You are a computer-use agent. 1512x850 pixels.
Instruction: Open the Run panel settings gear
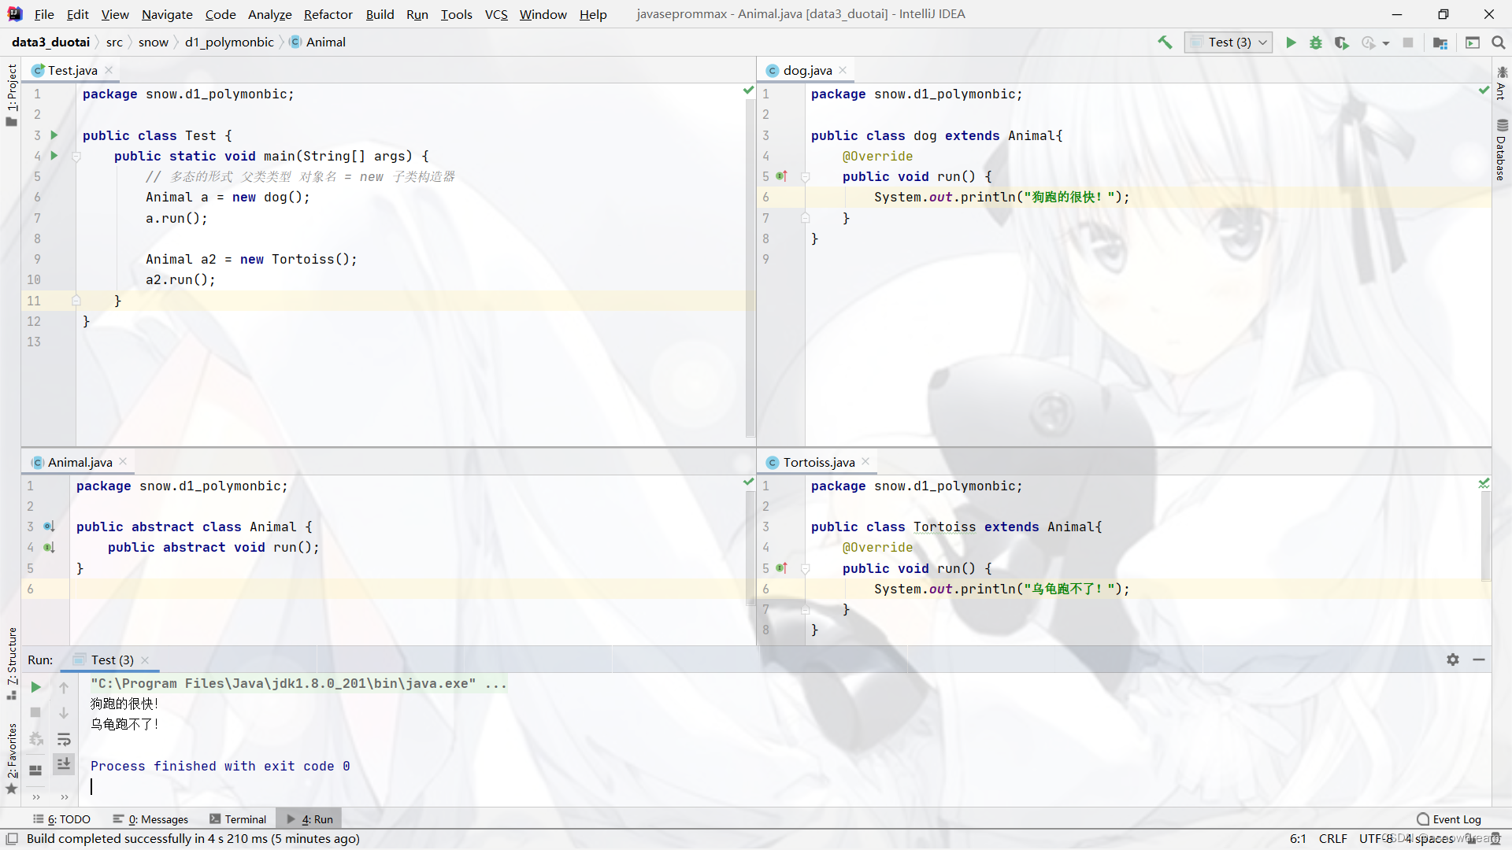[1453, 660]
